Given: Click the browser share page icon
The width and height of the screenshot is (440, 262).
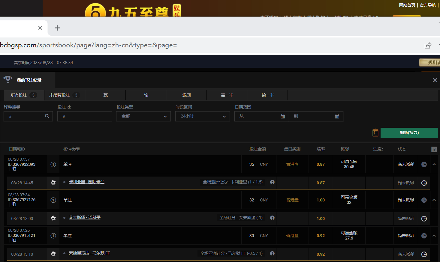Looking at the screenshot, I should [x=428, y=45].
